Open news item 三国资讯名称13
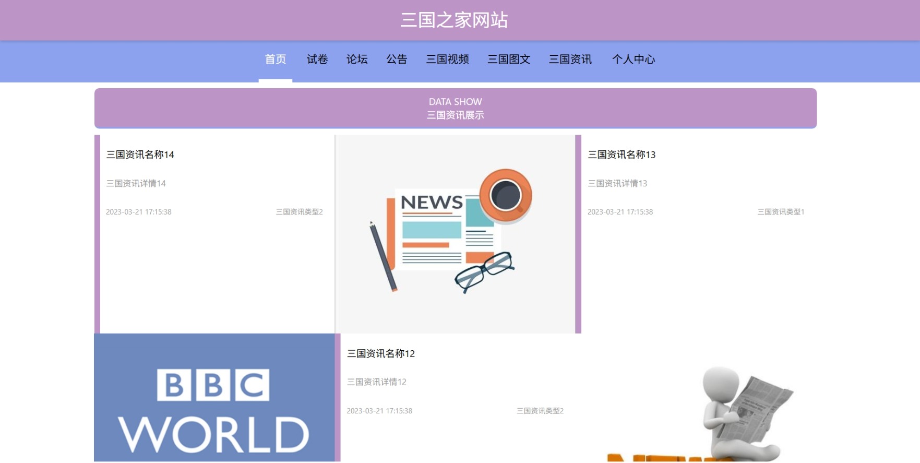The width and height of the screenshot is (920, 463). (622, 155)
